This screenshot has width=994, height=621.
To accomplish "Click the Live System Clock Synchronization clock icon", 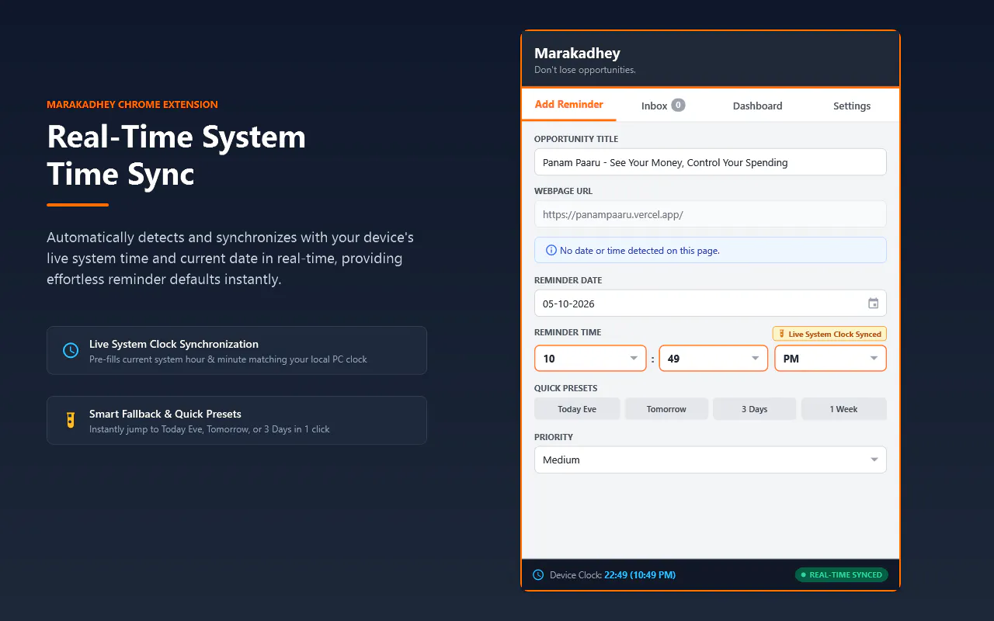I will click(71, 351).
